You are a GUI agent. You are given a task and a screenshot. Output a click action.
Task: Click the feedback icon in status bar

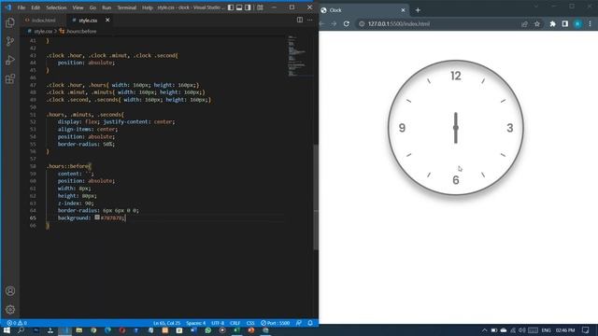pyautogui.click(x=299, y=323)
